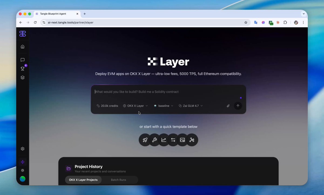Switch to OKX X Layer Projects tab
This screenshot has height=195, width=324.
pos(83,180)
